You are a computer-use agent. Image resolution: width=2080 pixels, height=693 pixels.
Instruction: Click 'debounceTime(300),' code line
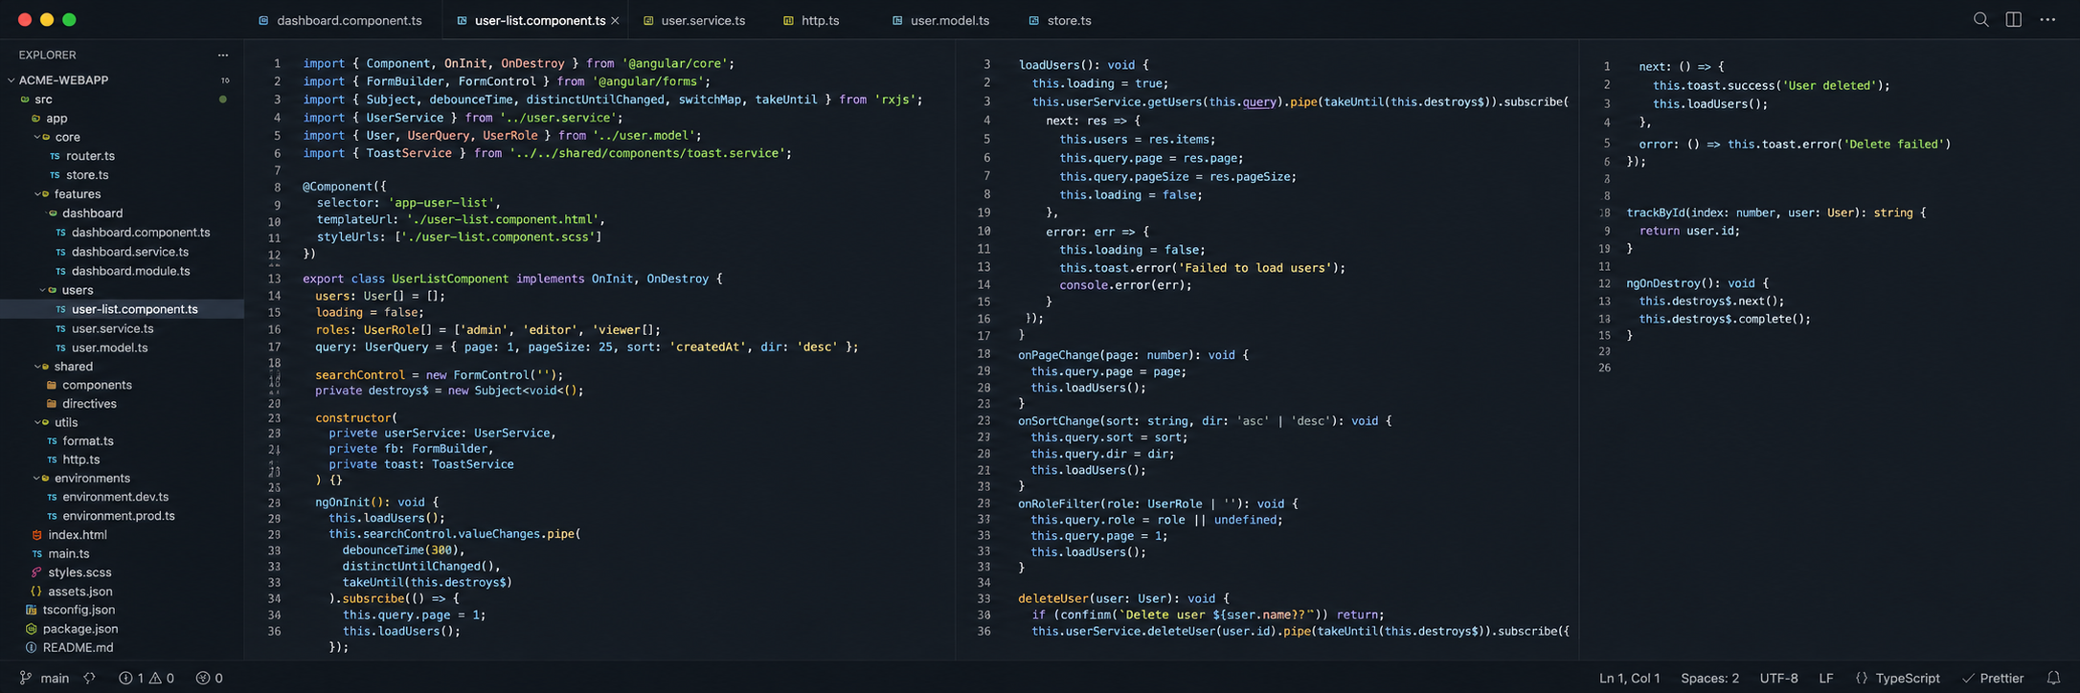(x=404, y=549)
